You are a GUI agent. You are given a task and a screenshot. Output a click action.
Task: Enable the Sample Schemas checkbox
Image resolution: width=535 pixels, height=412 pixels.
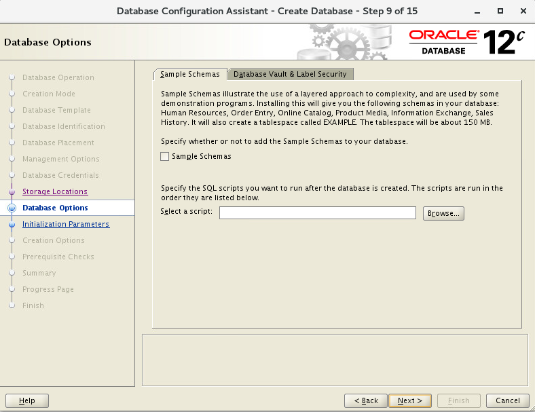tap(164, 156)
